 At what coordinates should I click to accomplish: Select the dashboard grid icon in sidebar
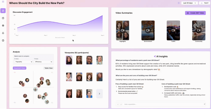tap(3, 11)
